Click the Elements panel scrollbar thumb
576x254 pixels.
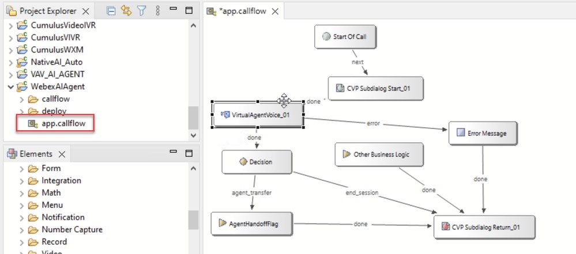[x=194, y=219]
